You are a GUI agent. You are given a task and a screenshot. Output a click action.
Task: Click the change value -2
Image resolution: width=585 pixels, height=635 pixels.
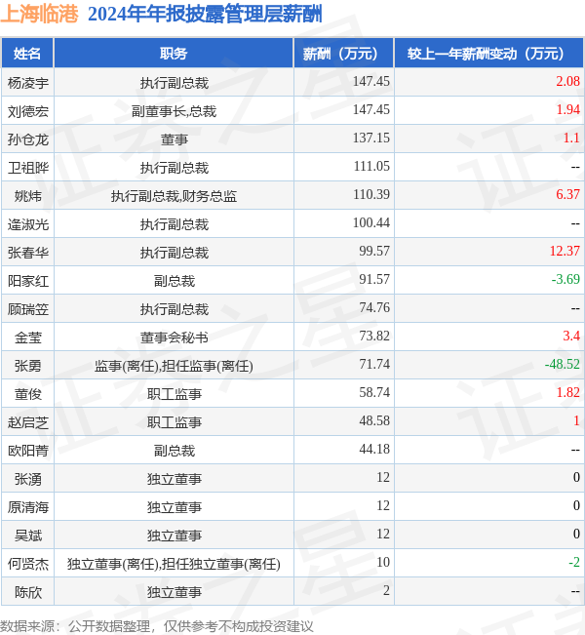[574, 563]
